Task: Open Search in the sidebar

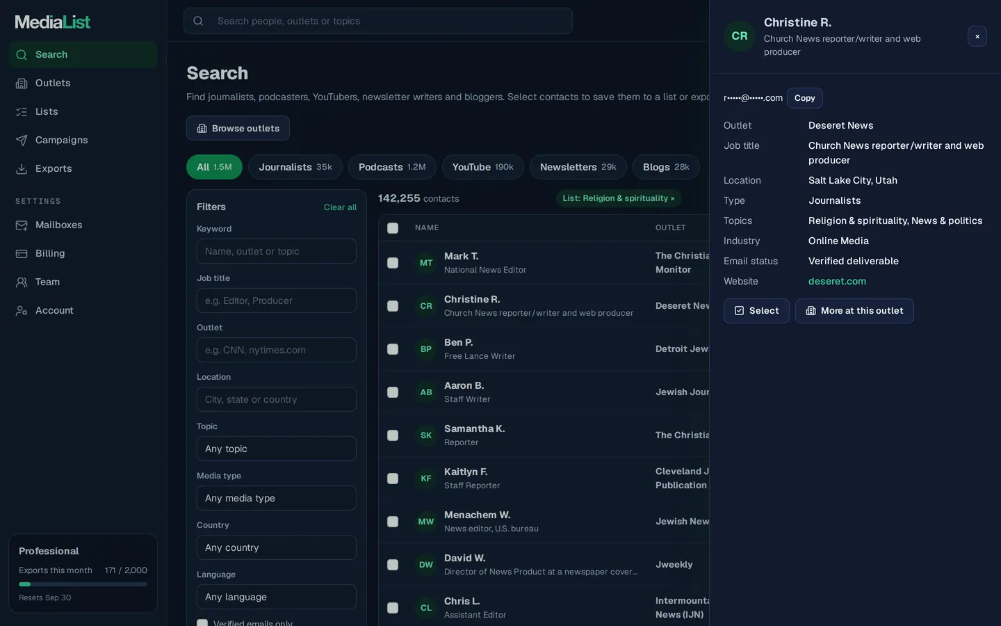Action: pyautogui.click(x=83, y=54)
